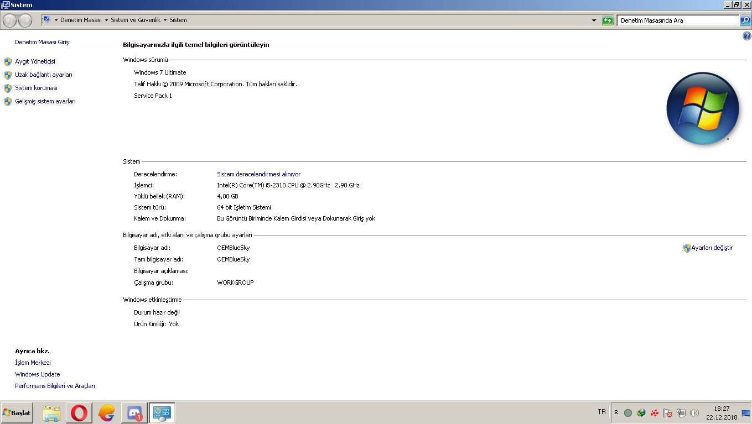752x424 pixels.
Task: Select the Control Panel taskbar button
Action: (x=162, y=413)
